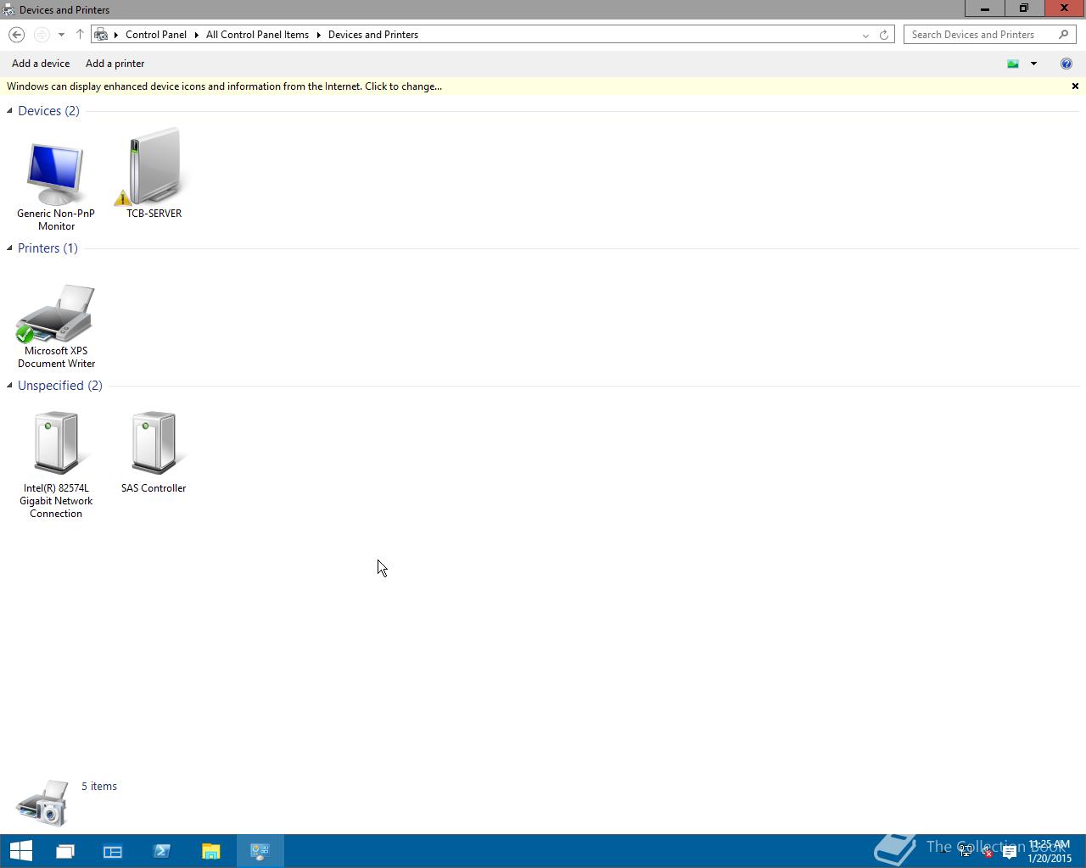Collapse the Printers (1) group
This screenshot has height=868, width=1086.
tap(9, 248)
